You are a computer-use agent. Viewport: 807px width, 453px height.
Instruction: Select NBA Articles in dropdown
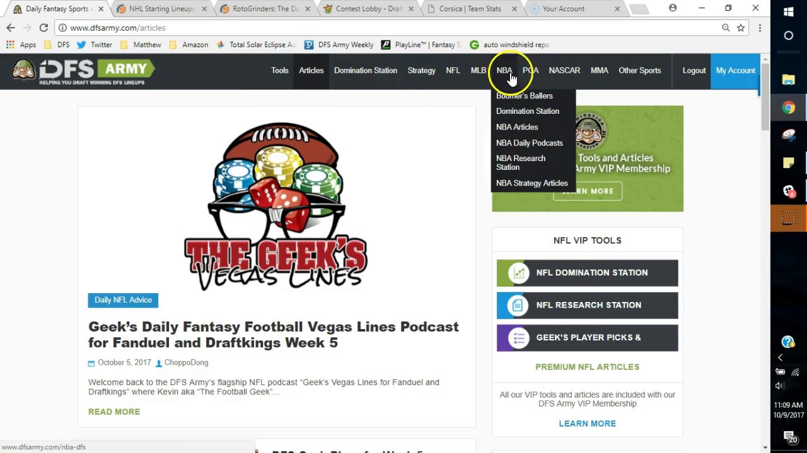coord(517,127)
